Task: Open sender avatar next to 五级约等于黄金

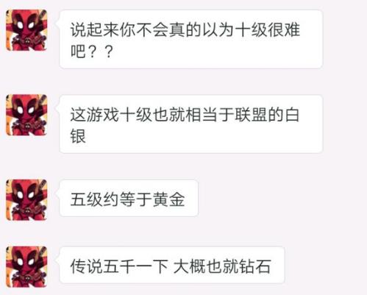Action: click(x=26, y=199)
